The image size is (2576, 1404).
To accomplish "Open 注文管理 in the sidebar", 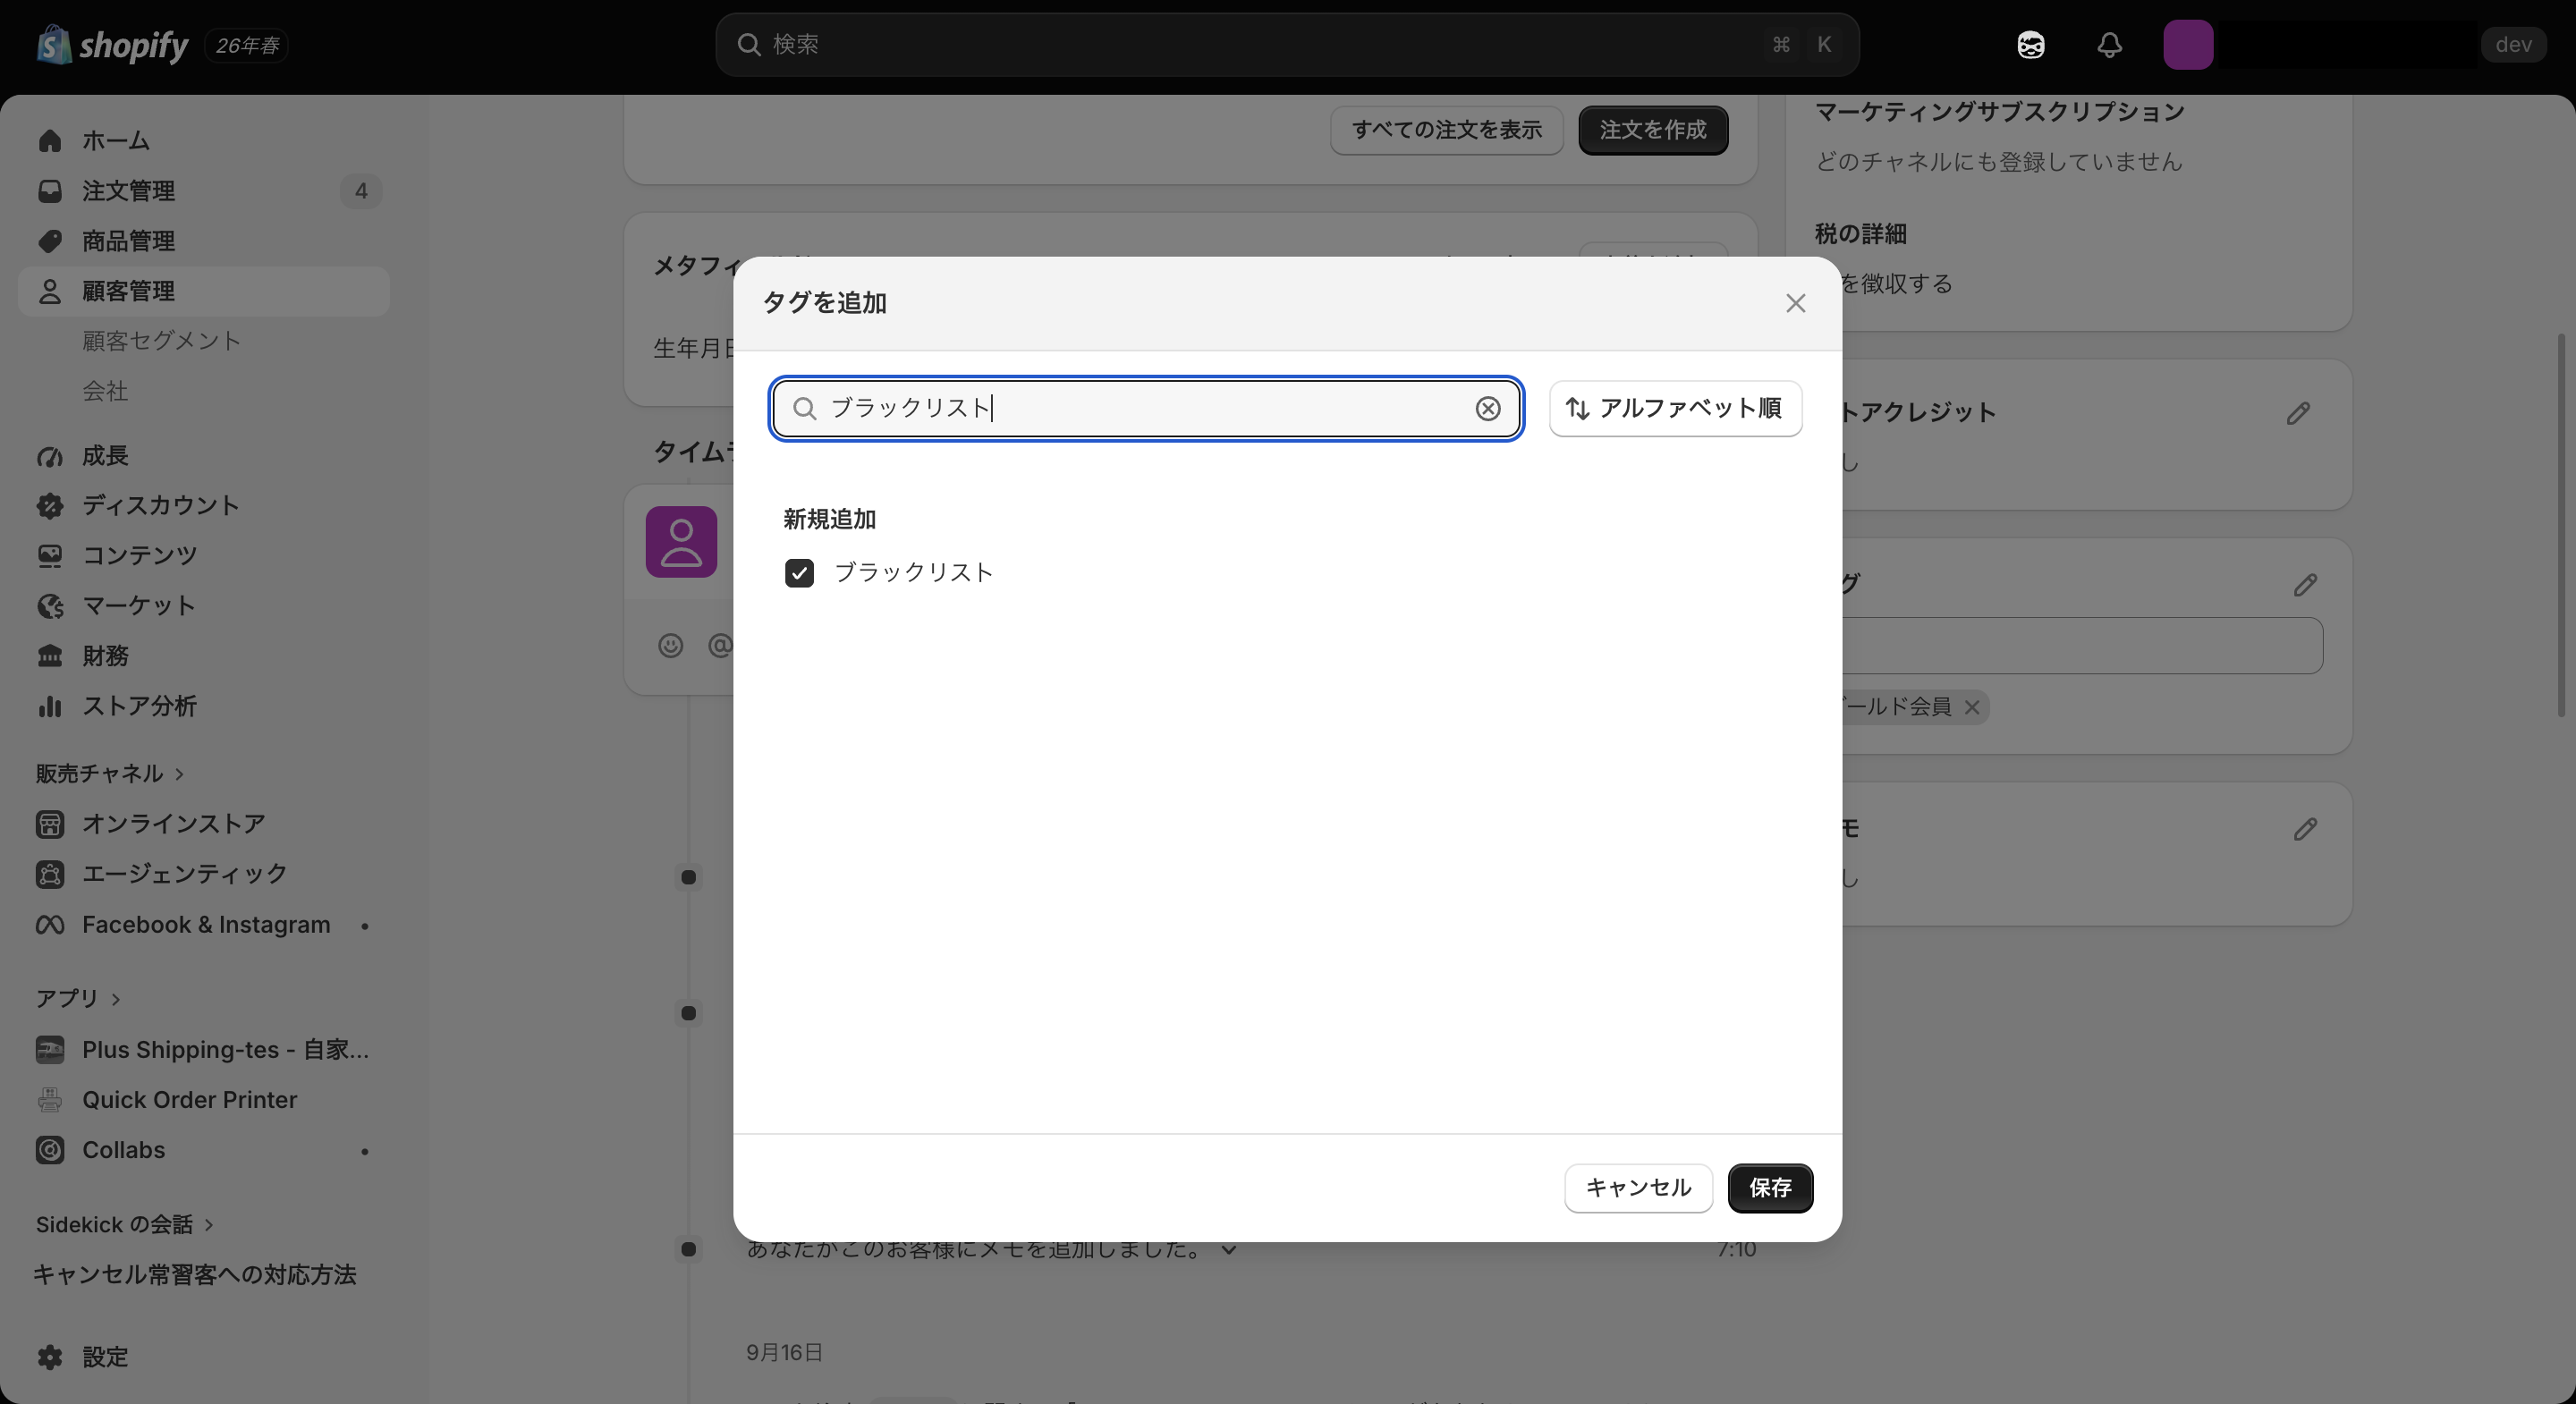I will [x=203, y=191].
